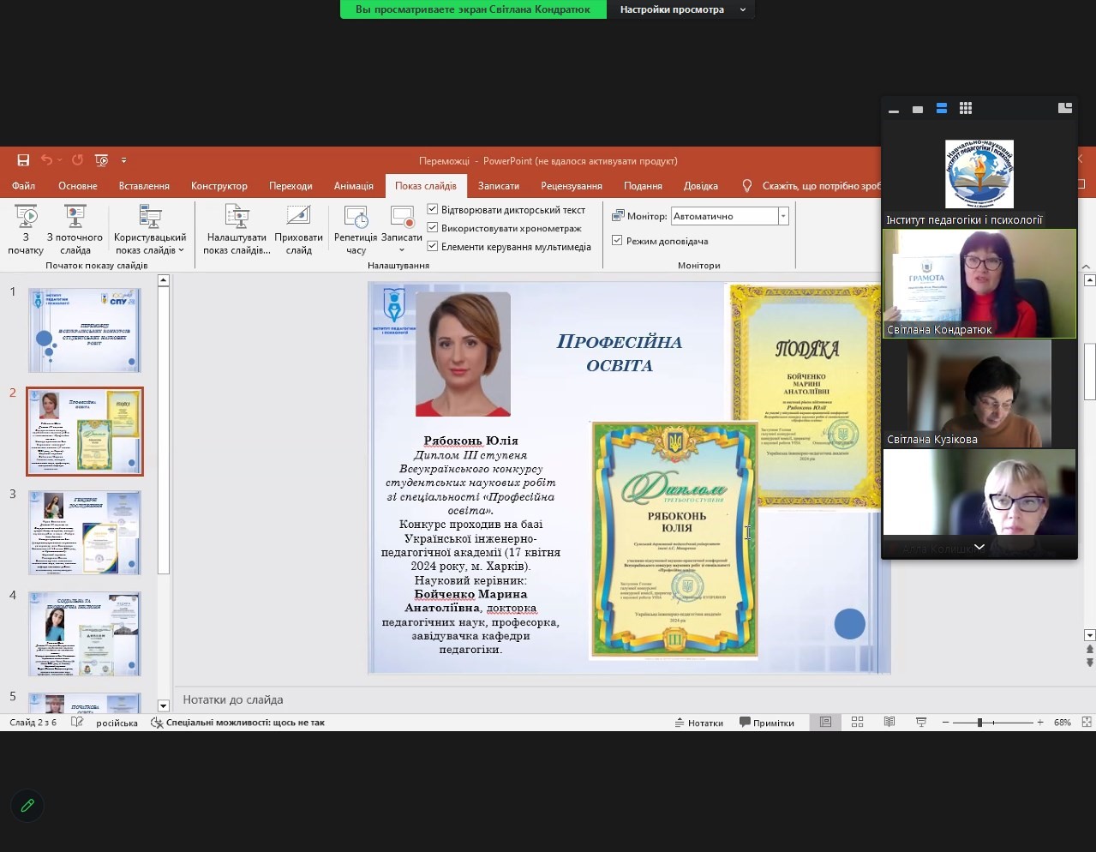Viewport: 1096px width, 852px height.
Task: Disable Presenter View checkbox
Action: point(617,241)
